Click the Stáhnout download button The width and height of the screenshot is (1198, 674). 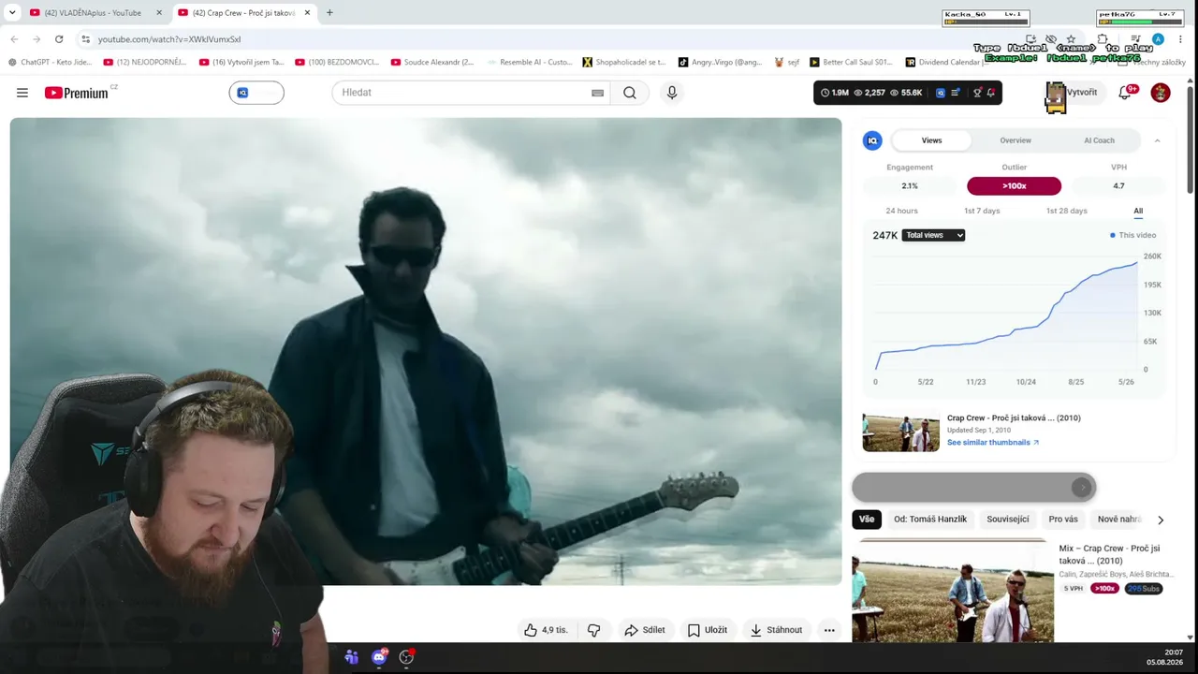(x=776, y=630)
